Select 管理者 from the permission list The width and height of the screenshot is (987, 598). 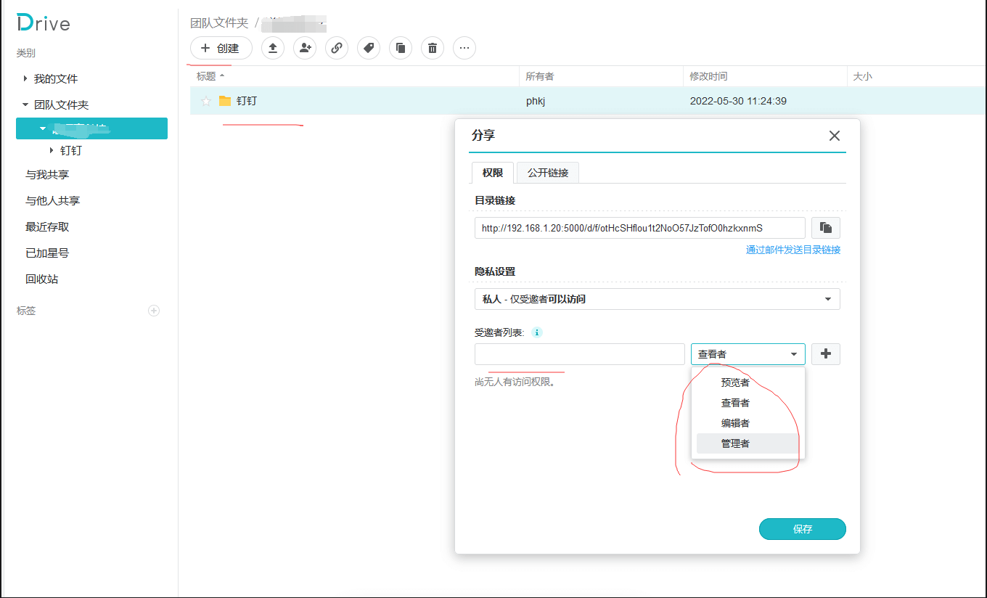pyautogui.click(x=735, y=443)
